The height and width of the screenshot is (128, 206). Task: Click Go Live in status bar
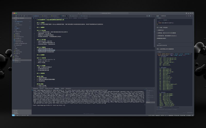click(177, 115)
